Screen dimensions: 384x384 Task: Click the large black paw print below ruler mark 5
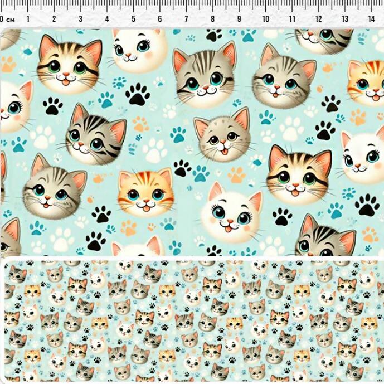pos(137,94)
